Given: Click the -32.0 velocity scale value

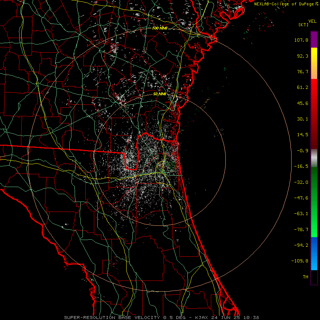Looking at the screenshot, I should [x=301, y=182].
